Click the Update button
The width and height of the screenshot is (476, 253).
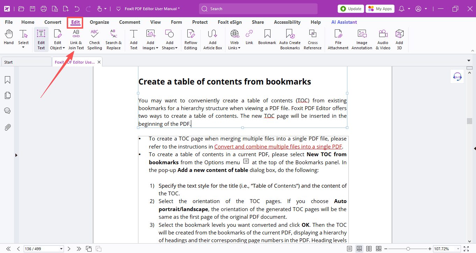click(351, 9)
